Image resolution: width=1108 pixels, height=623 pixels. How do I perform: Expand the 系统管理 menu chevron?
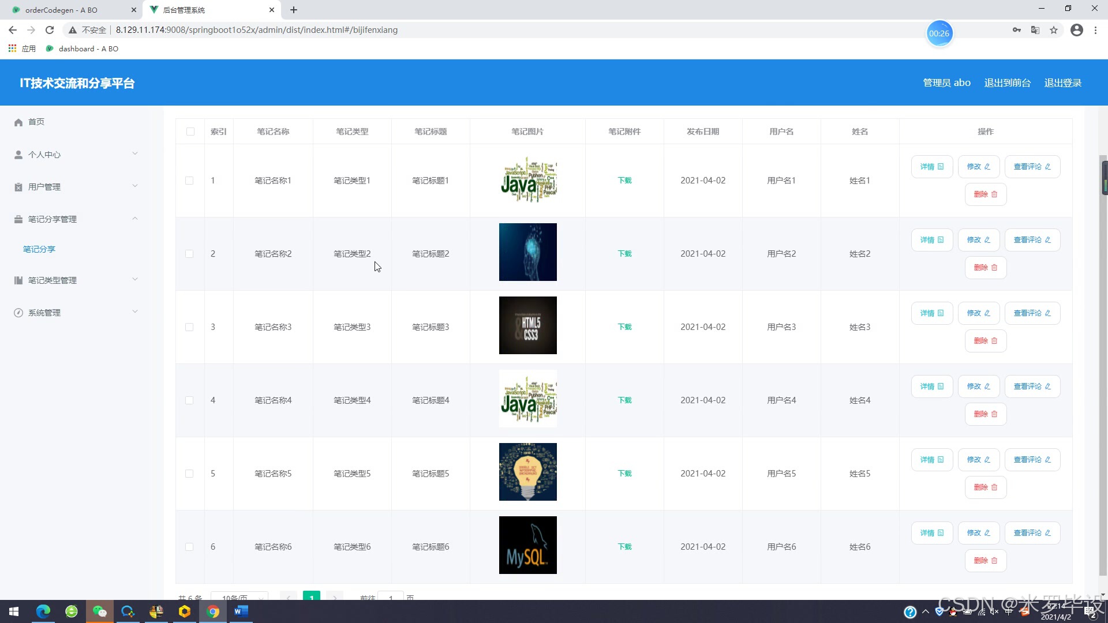[x=135, y=311]
